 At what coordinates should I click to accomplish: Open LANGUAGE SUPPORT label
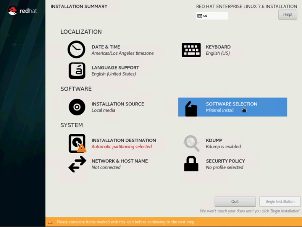click(x=115, y=68)
